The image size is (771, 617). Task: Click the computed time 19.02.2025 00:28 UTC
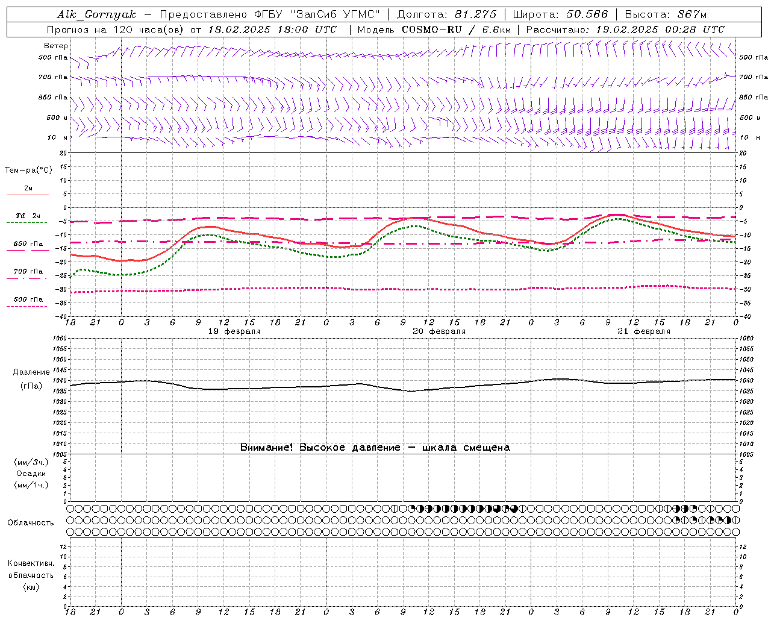coord(660,30)
